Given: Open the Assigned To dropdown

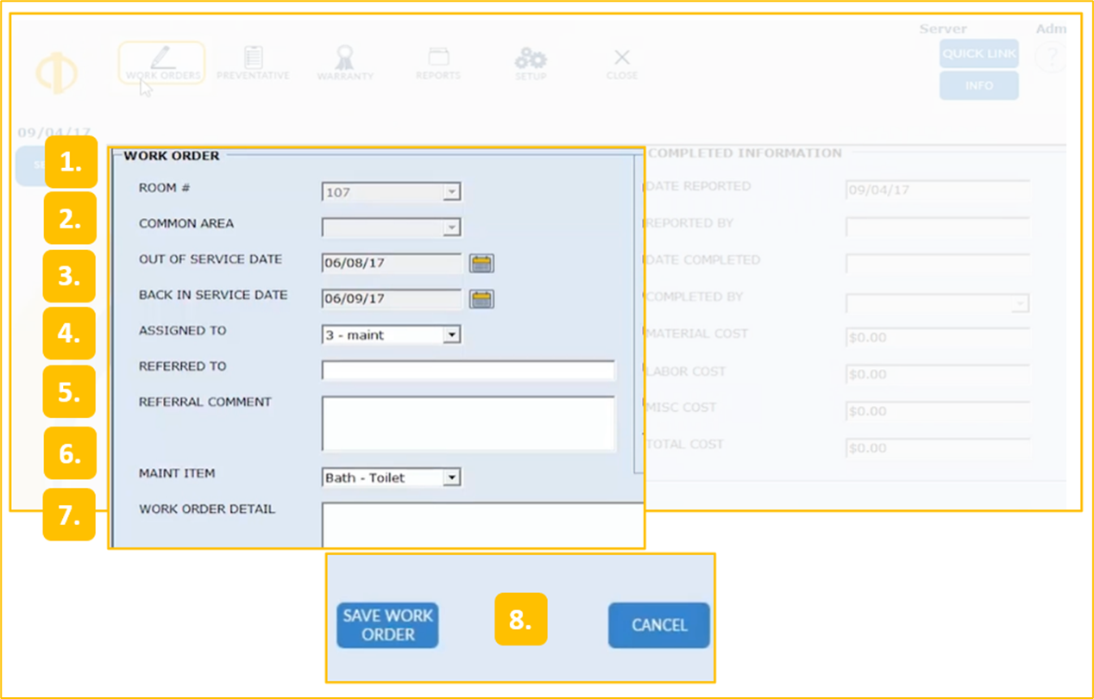Looking at the screenshot, I should (x=451, y=335).
